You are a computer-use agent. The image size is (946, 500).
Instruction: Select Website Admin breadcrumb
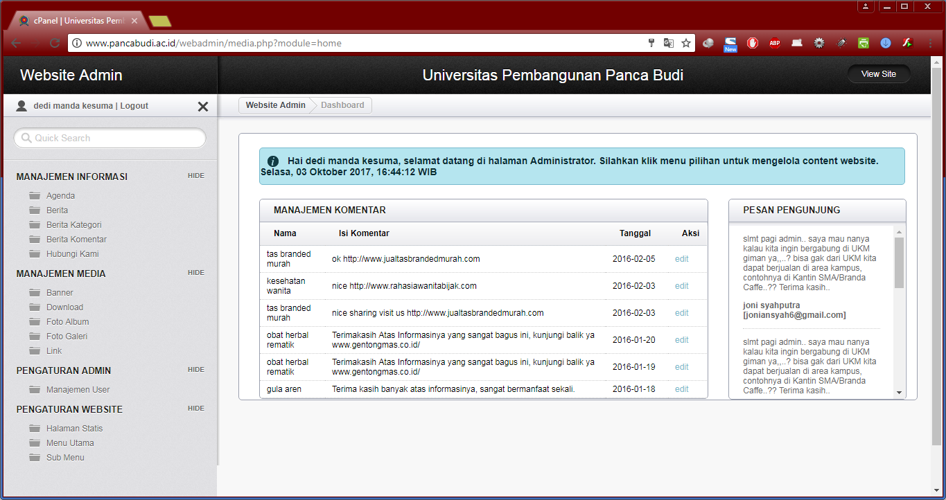275,105
